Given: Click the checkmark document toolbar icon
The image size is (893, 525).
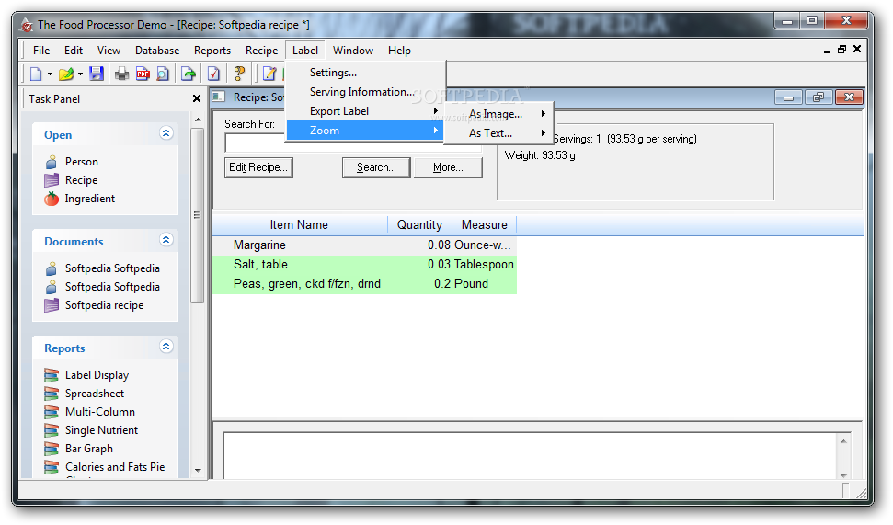Looking at the screenshot, I should tap(213, 74).
